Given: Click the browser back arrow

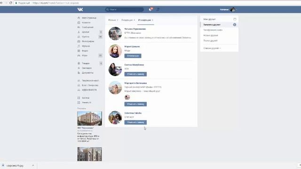Looking at the screenshot, I should pos(1,3).
